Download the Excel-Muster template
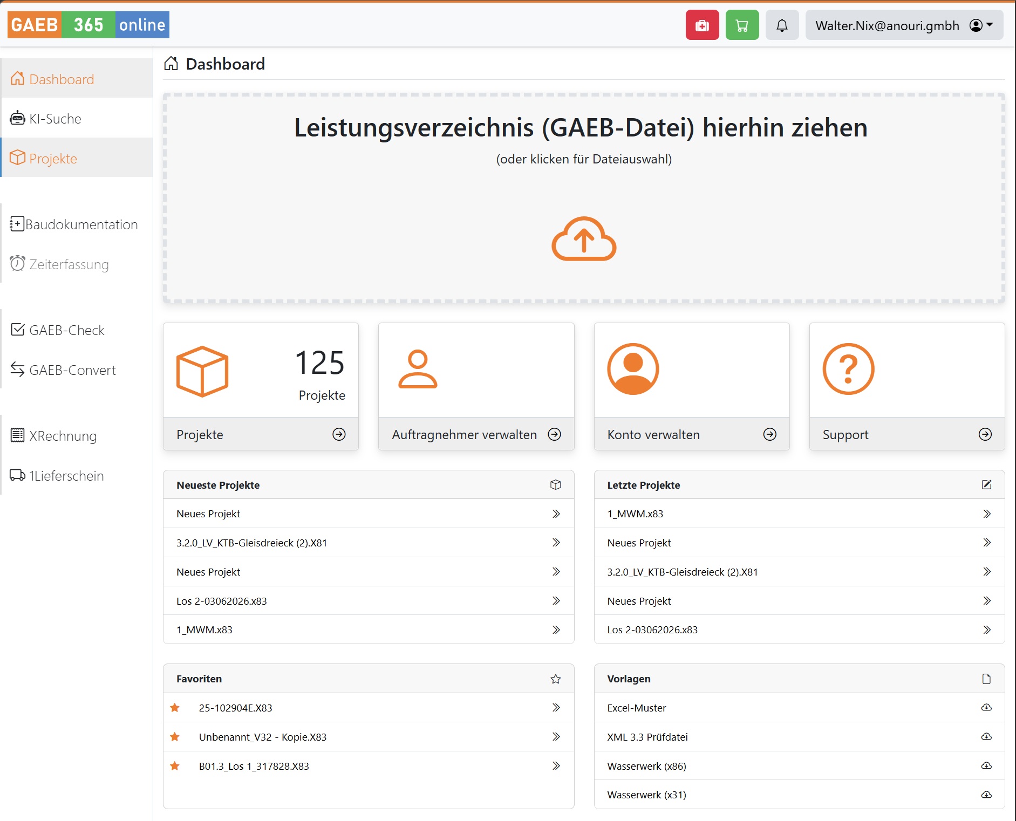The height and width of the screenshot is (821, 1016). (x=986, y=707)
